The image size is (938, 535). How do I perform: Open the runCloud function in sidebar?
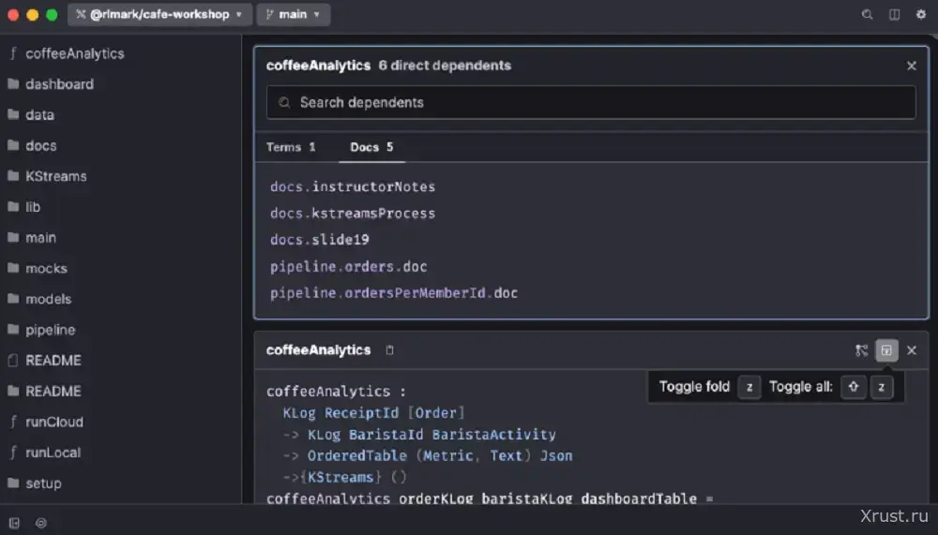[x=53, y=422]
